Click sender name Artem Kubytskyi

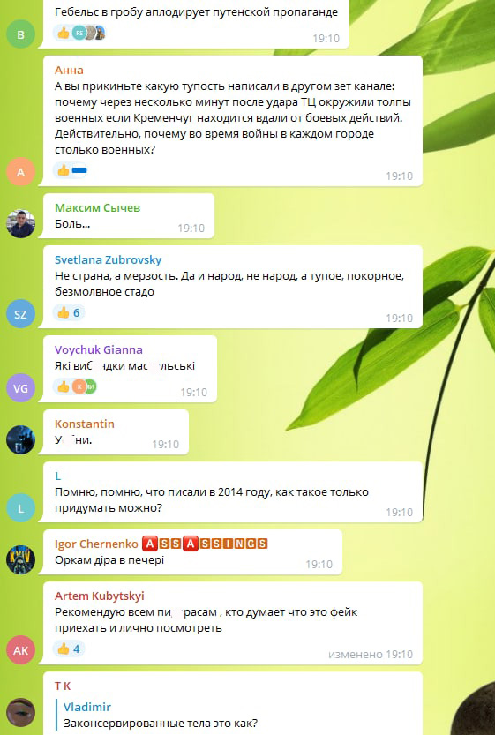coord(100,596)
